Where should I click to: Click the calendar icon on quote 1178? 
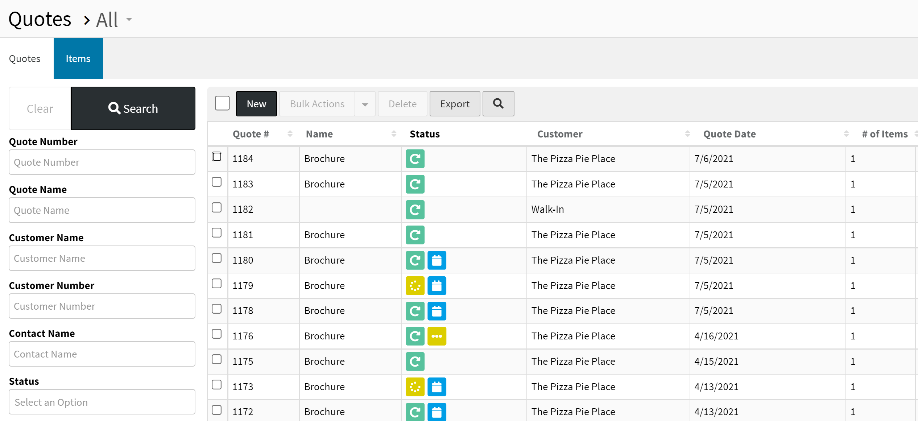pos(437,311)
